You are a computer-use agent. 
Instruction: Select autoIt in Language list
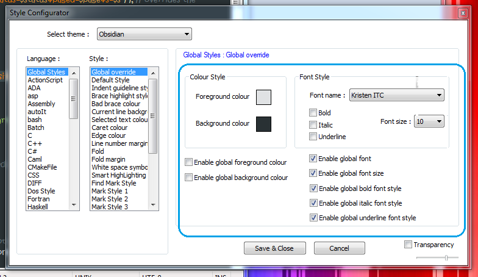point(48,112)
